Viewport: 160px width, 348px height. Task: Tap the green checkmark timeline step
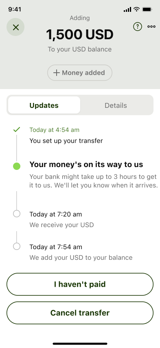[x=17, y=129]
